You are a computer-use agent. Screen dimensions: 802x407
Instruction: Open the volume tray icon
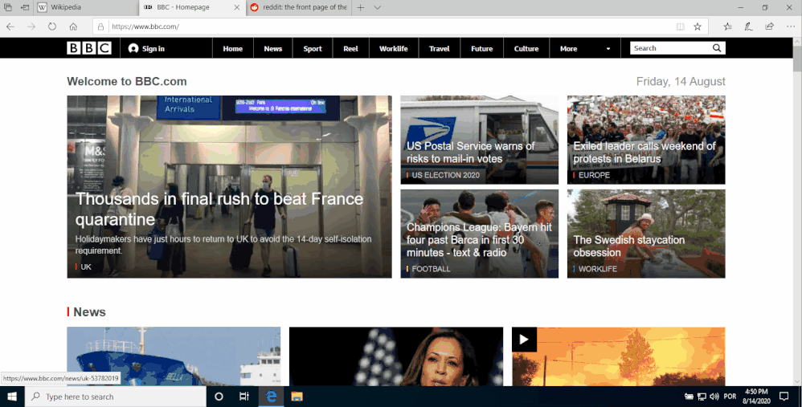coord(714,397)
